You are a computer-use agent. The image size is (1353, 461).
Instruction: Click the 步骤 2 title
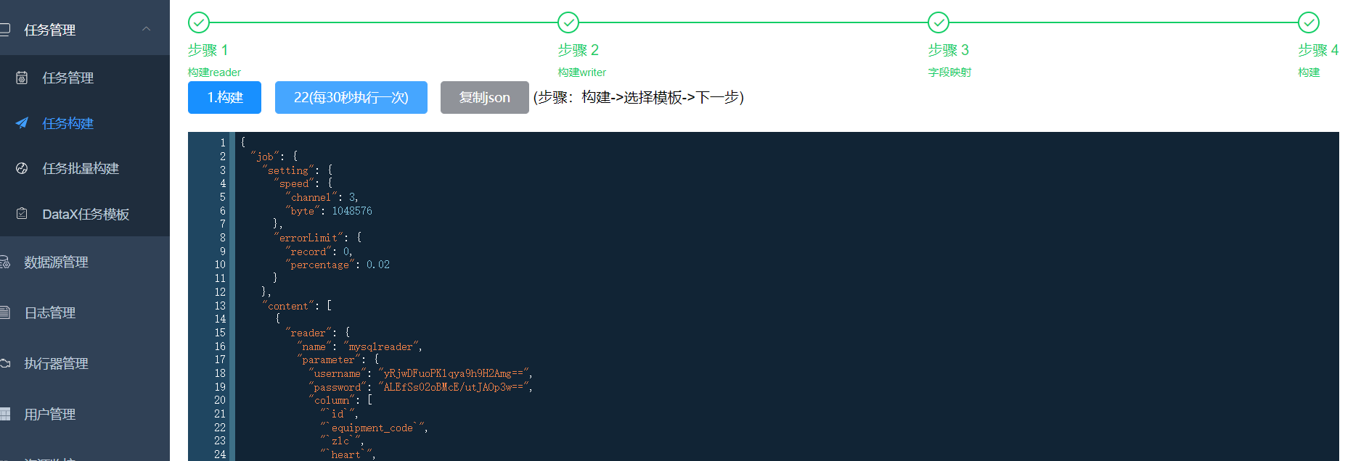point(579,50)
